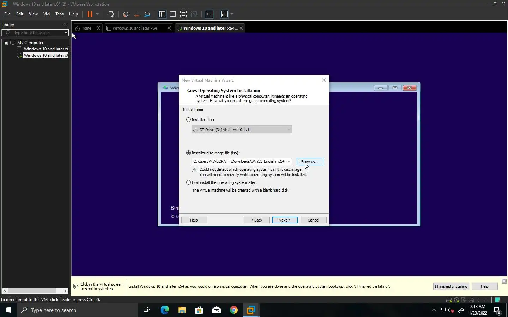The width and height of the screenshot is (508, 317).
Task: Click the sound card status bar icon
Action: 479,300
